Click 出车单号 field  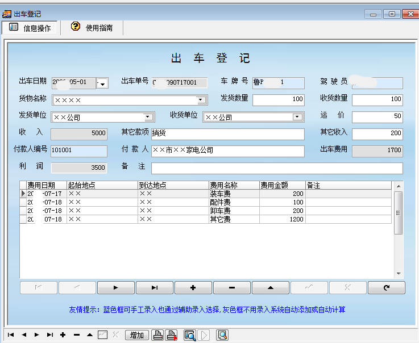(180, 83)
